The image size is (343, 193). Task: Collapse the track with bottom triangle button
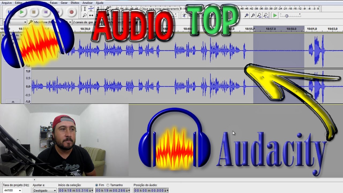pos(13,102)
